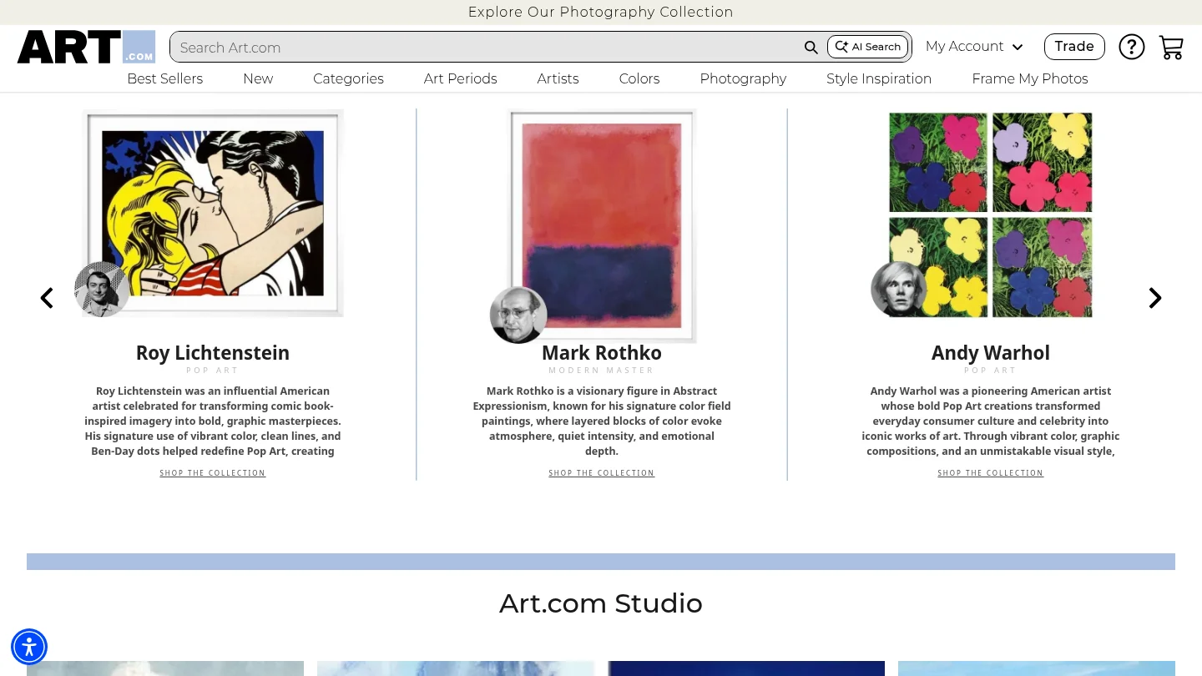Click the MODERN MASTER label

(x=602, y=371)
